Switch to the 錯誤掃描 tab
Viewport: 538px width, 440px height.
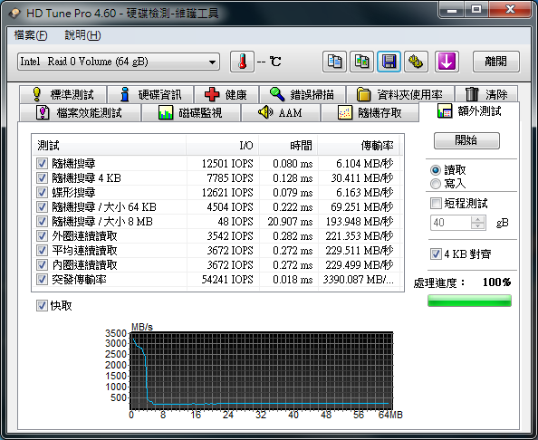pyautogui.click(x=303, y=94)
